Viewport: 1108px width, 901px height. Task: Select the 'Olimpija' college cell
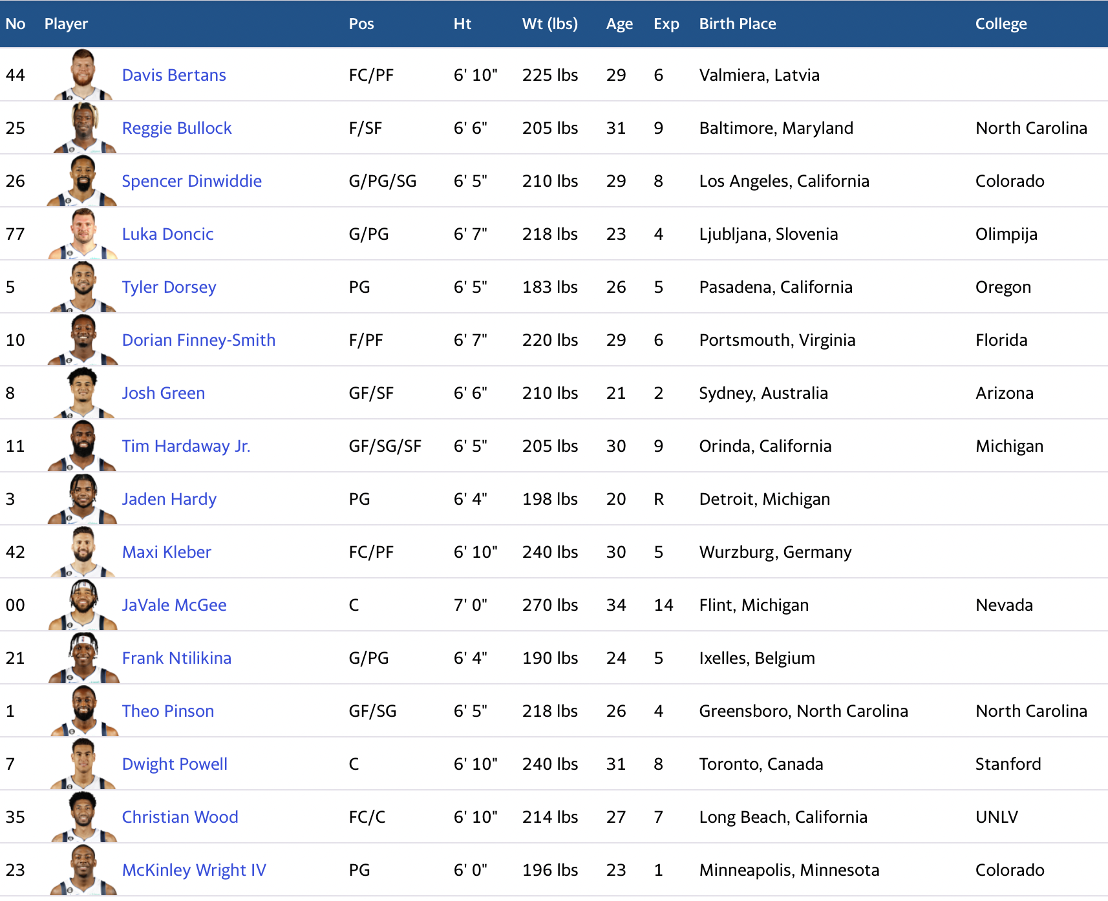pyautogui.click(x=1007, y=234)
